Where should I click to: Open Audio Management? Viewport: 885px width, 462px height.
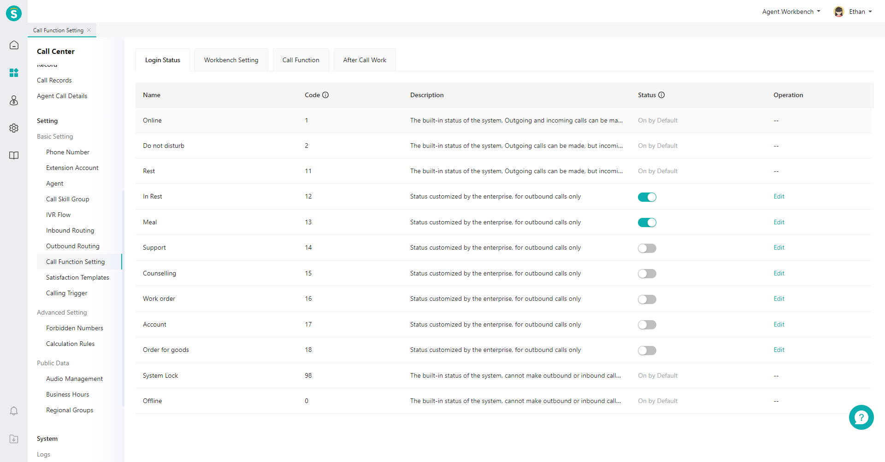pos(75,379)
